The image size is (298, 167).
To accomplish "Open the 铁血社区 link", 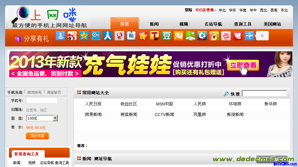I will (129, 104).
